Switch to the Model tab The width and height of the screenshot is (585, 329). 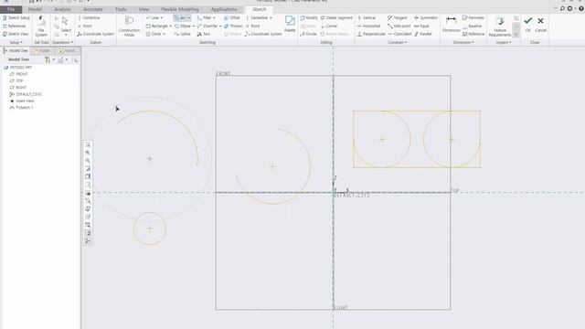[35, 9]
